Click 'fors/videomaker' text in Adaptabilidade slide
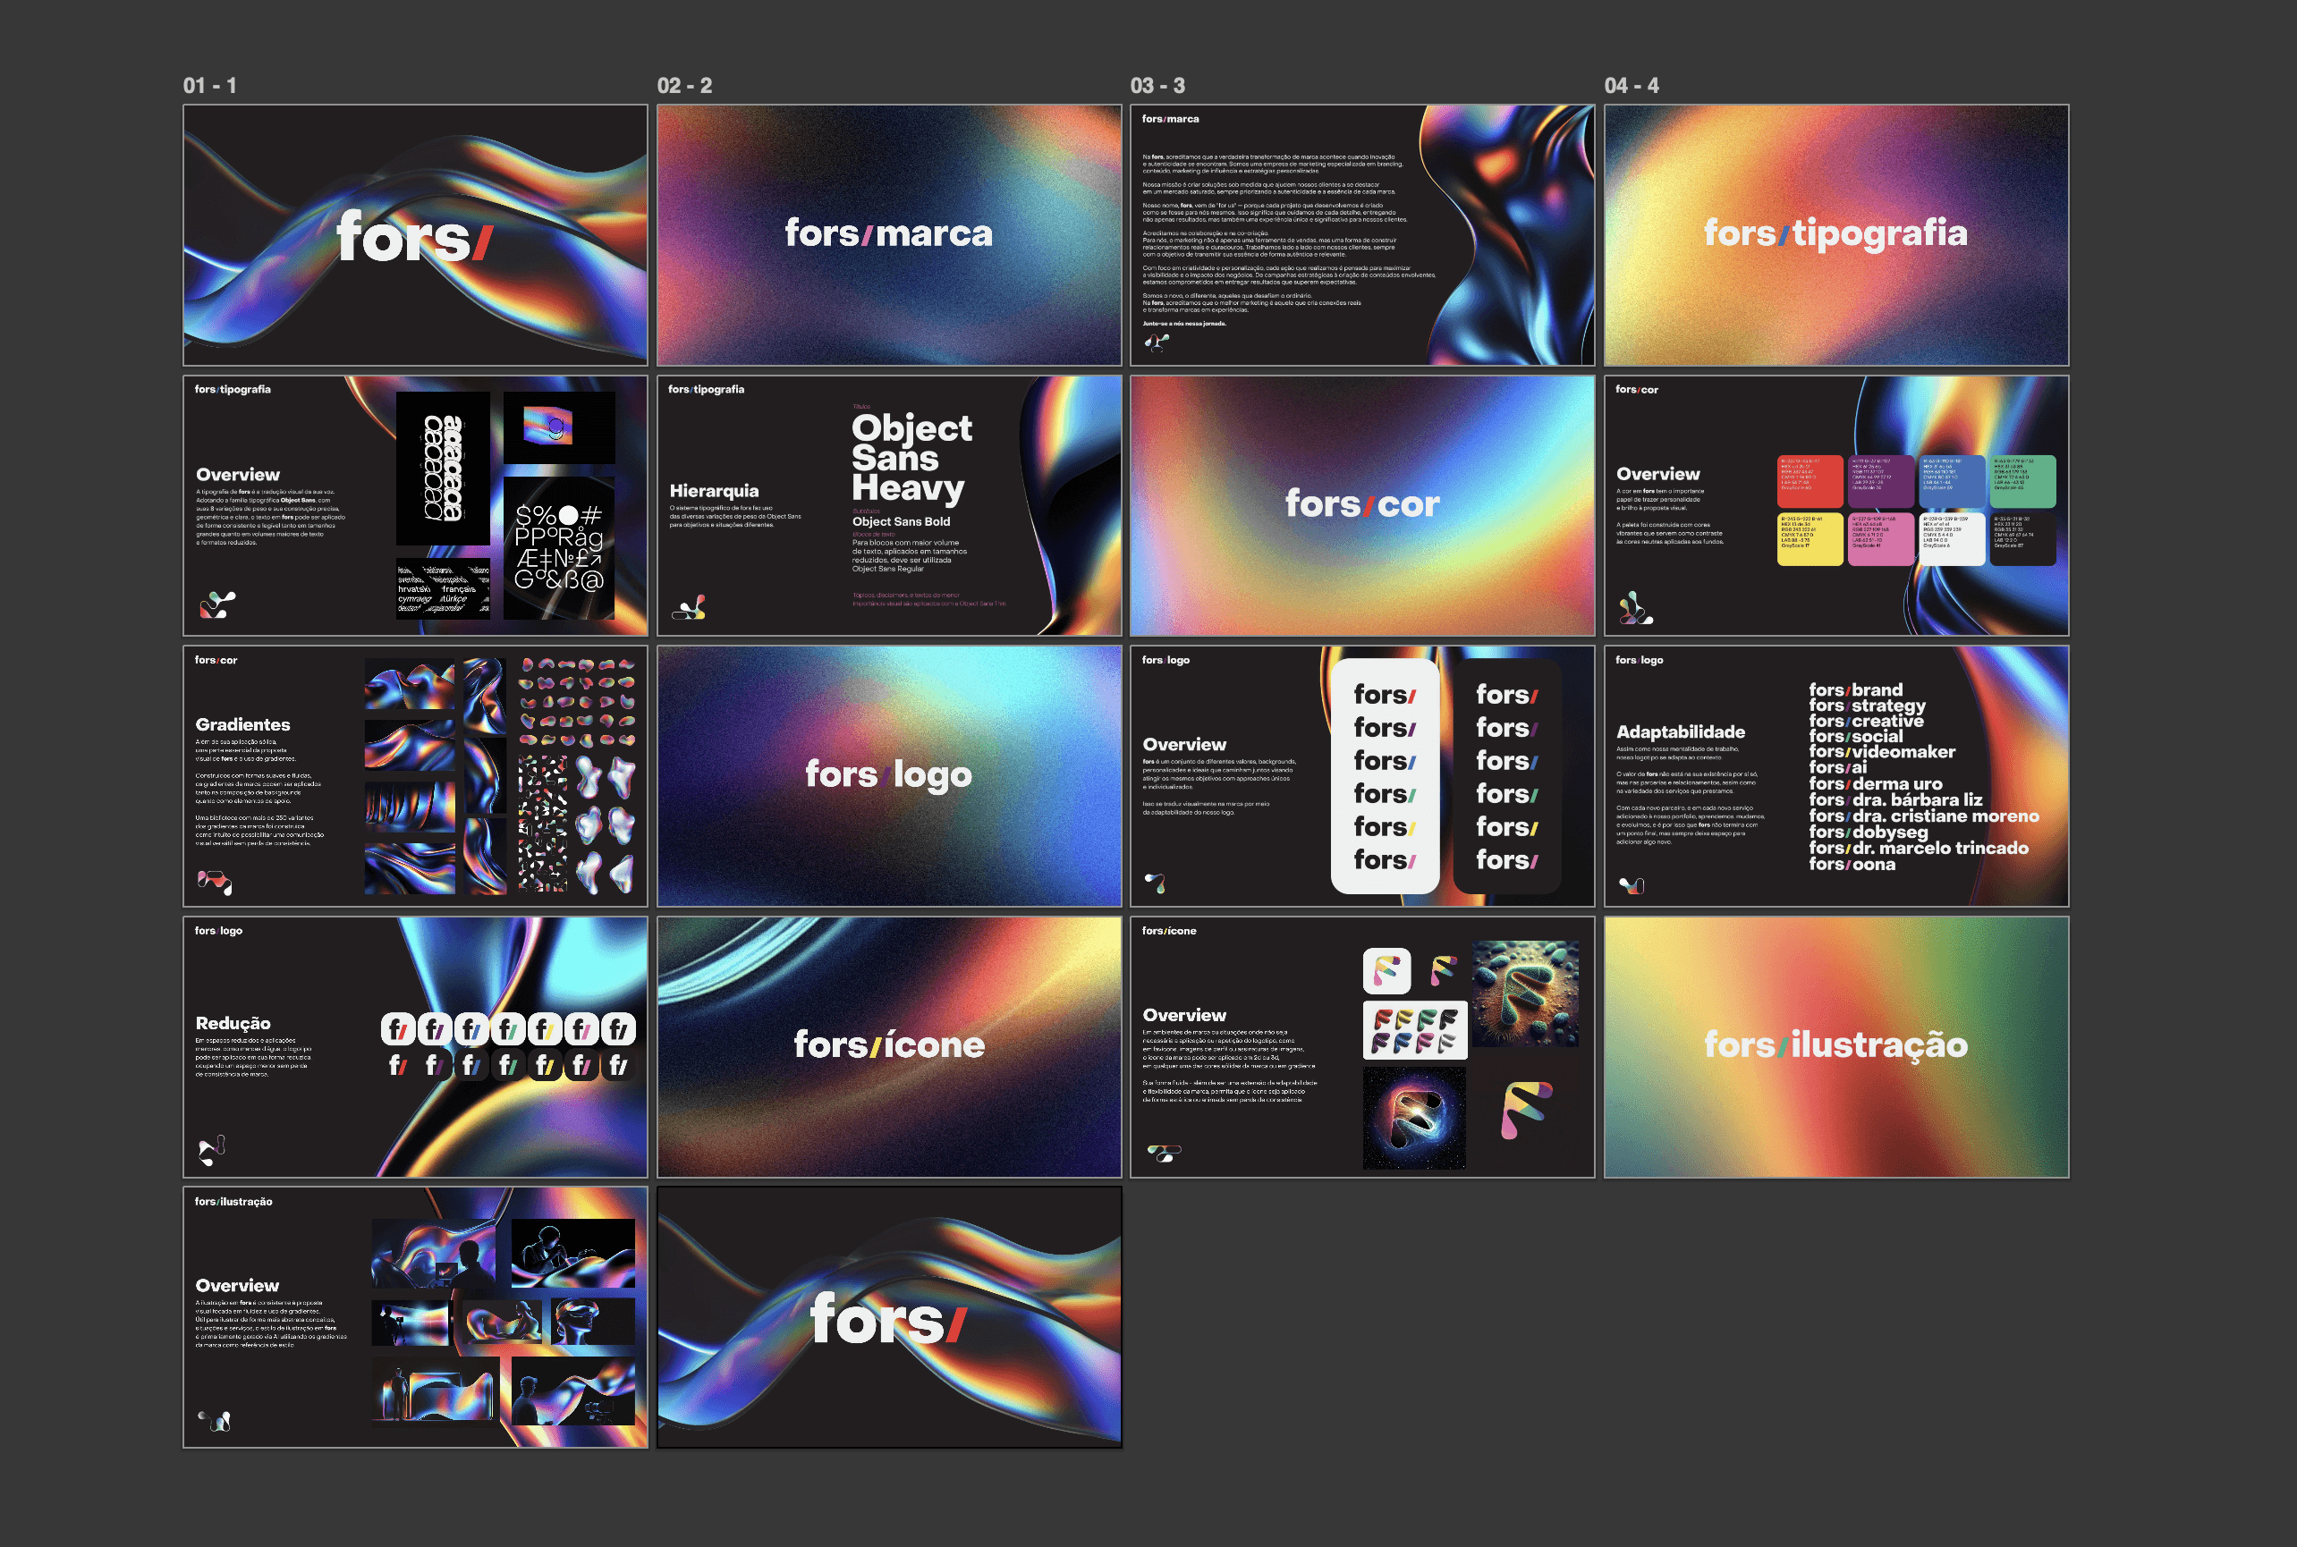 (x=1882, y=752)
